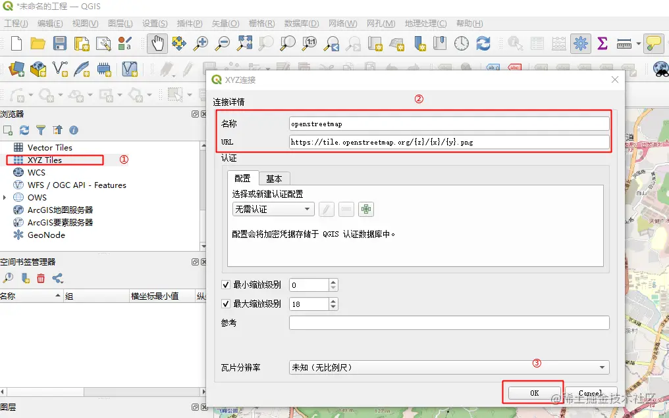This screenshot has width=669, height=418.
Task: Add new authentication config plus button
Action: tap(366, 209)
